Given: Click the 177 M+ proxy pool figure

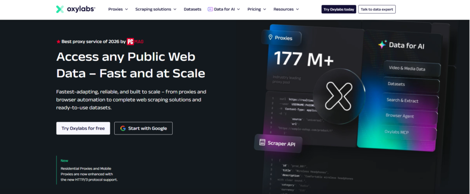Looking at the screenshot, I should click(303, 59).
